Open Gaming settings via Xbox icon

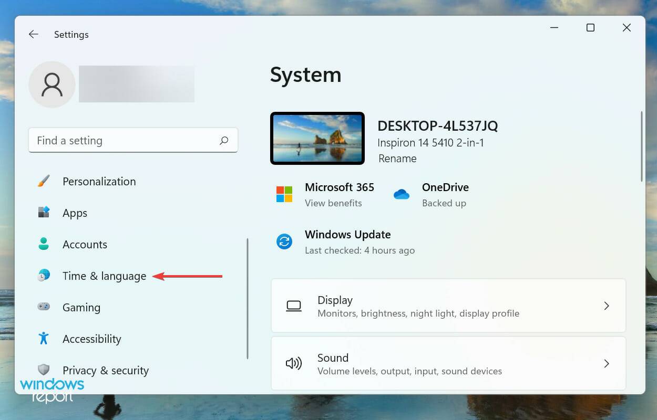pos(43,307)
